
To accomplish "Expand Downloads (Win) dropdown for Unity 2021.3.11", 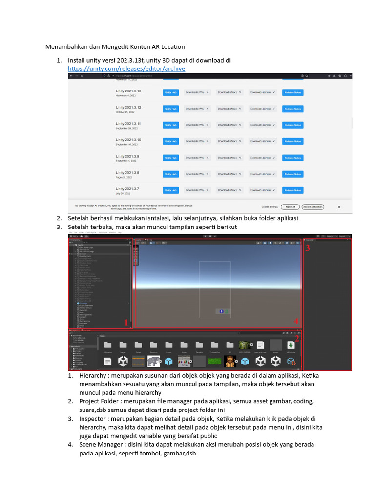I will click(x=196, y=125).
